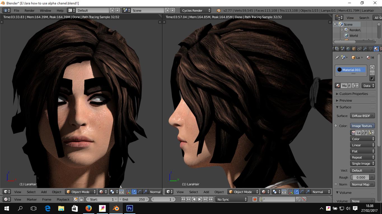382x214 pixels.
Task: Click the Scene name field in header
Action: tap(147, 10)
